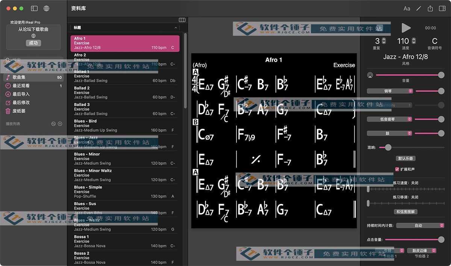Screen dimensions: 451x266
Task: Click the 标题 column header
Action: (x=124, y=28)
